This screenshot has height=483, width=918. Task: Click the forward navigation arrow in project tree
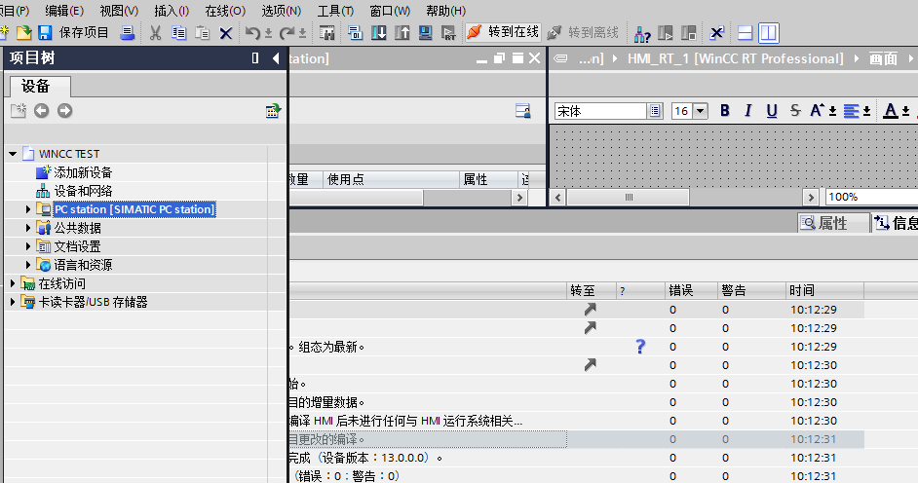coord(65,110)
